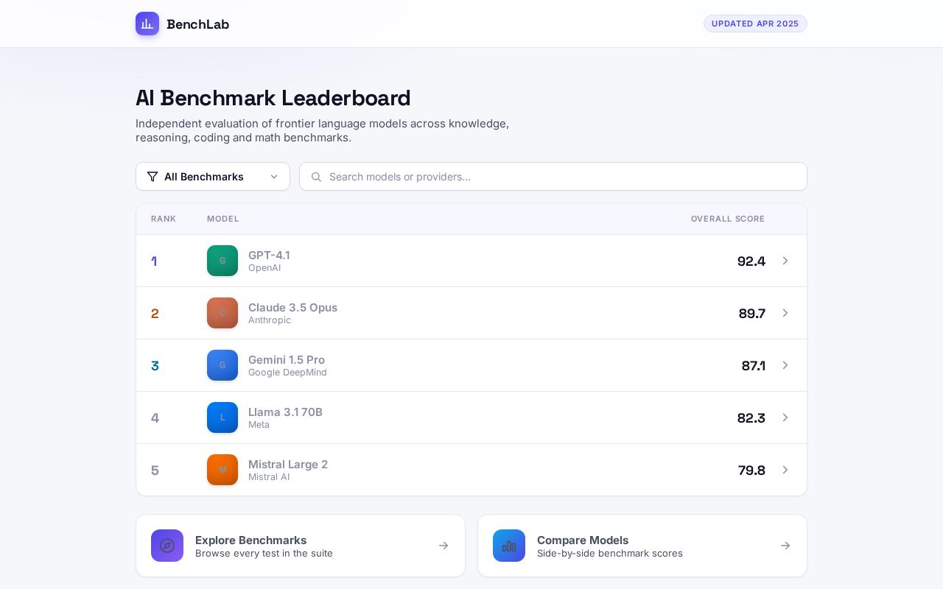The width and height of the screenshot is (943, 589).
Task: Click the Claude 3.5 Opus avatar icon
Action: click(x=222, y=313)
